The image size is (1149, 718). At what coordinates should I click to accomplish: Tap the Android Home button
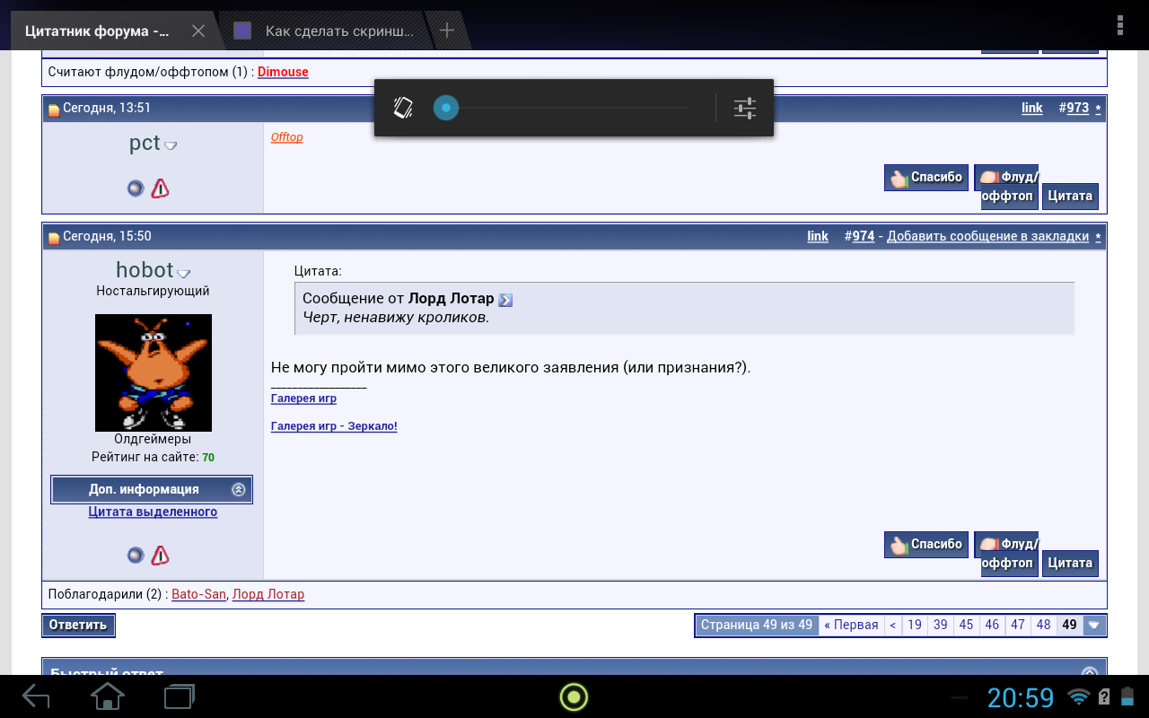pyautogui.click(x=108, y=696)
